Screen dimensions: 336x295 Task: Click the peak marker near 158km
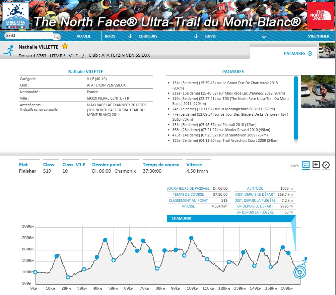click(x=283, y=247)
